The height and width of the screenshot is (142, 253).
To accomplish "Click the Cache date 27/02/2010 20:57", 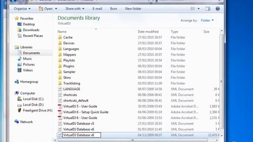I will 150,37.
